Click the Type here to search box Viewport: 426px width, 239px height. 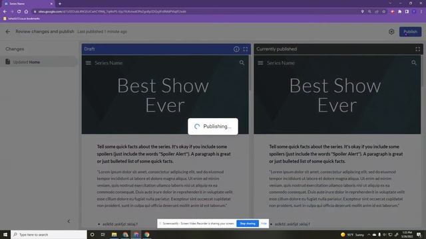click(x=49, y=234)
